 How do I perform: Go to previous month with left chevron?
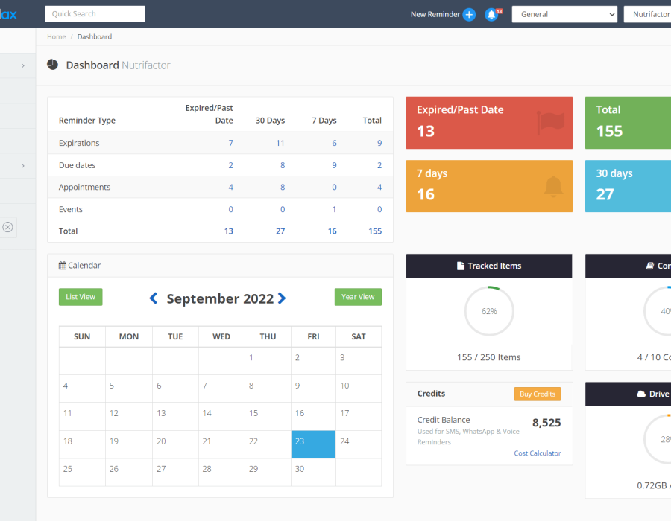[154, 298]
